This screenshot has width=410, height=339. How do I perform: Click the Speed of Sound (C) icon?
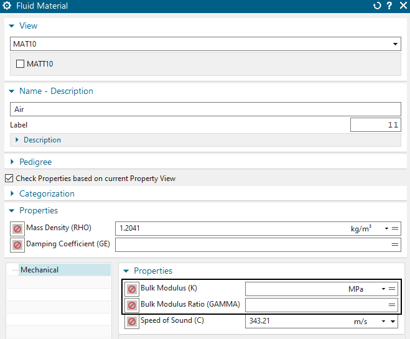pyautogui.click(x=132, y=322)
